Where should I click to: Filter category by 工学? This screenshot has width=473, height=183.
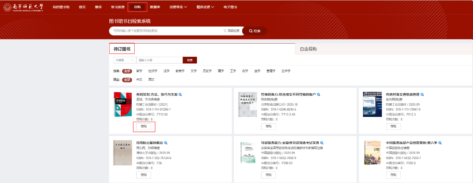233,71
